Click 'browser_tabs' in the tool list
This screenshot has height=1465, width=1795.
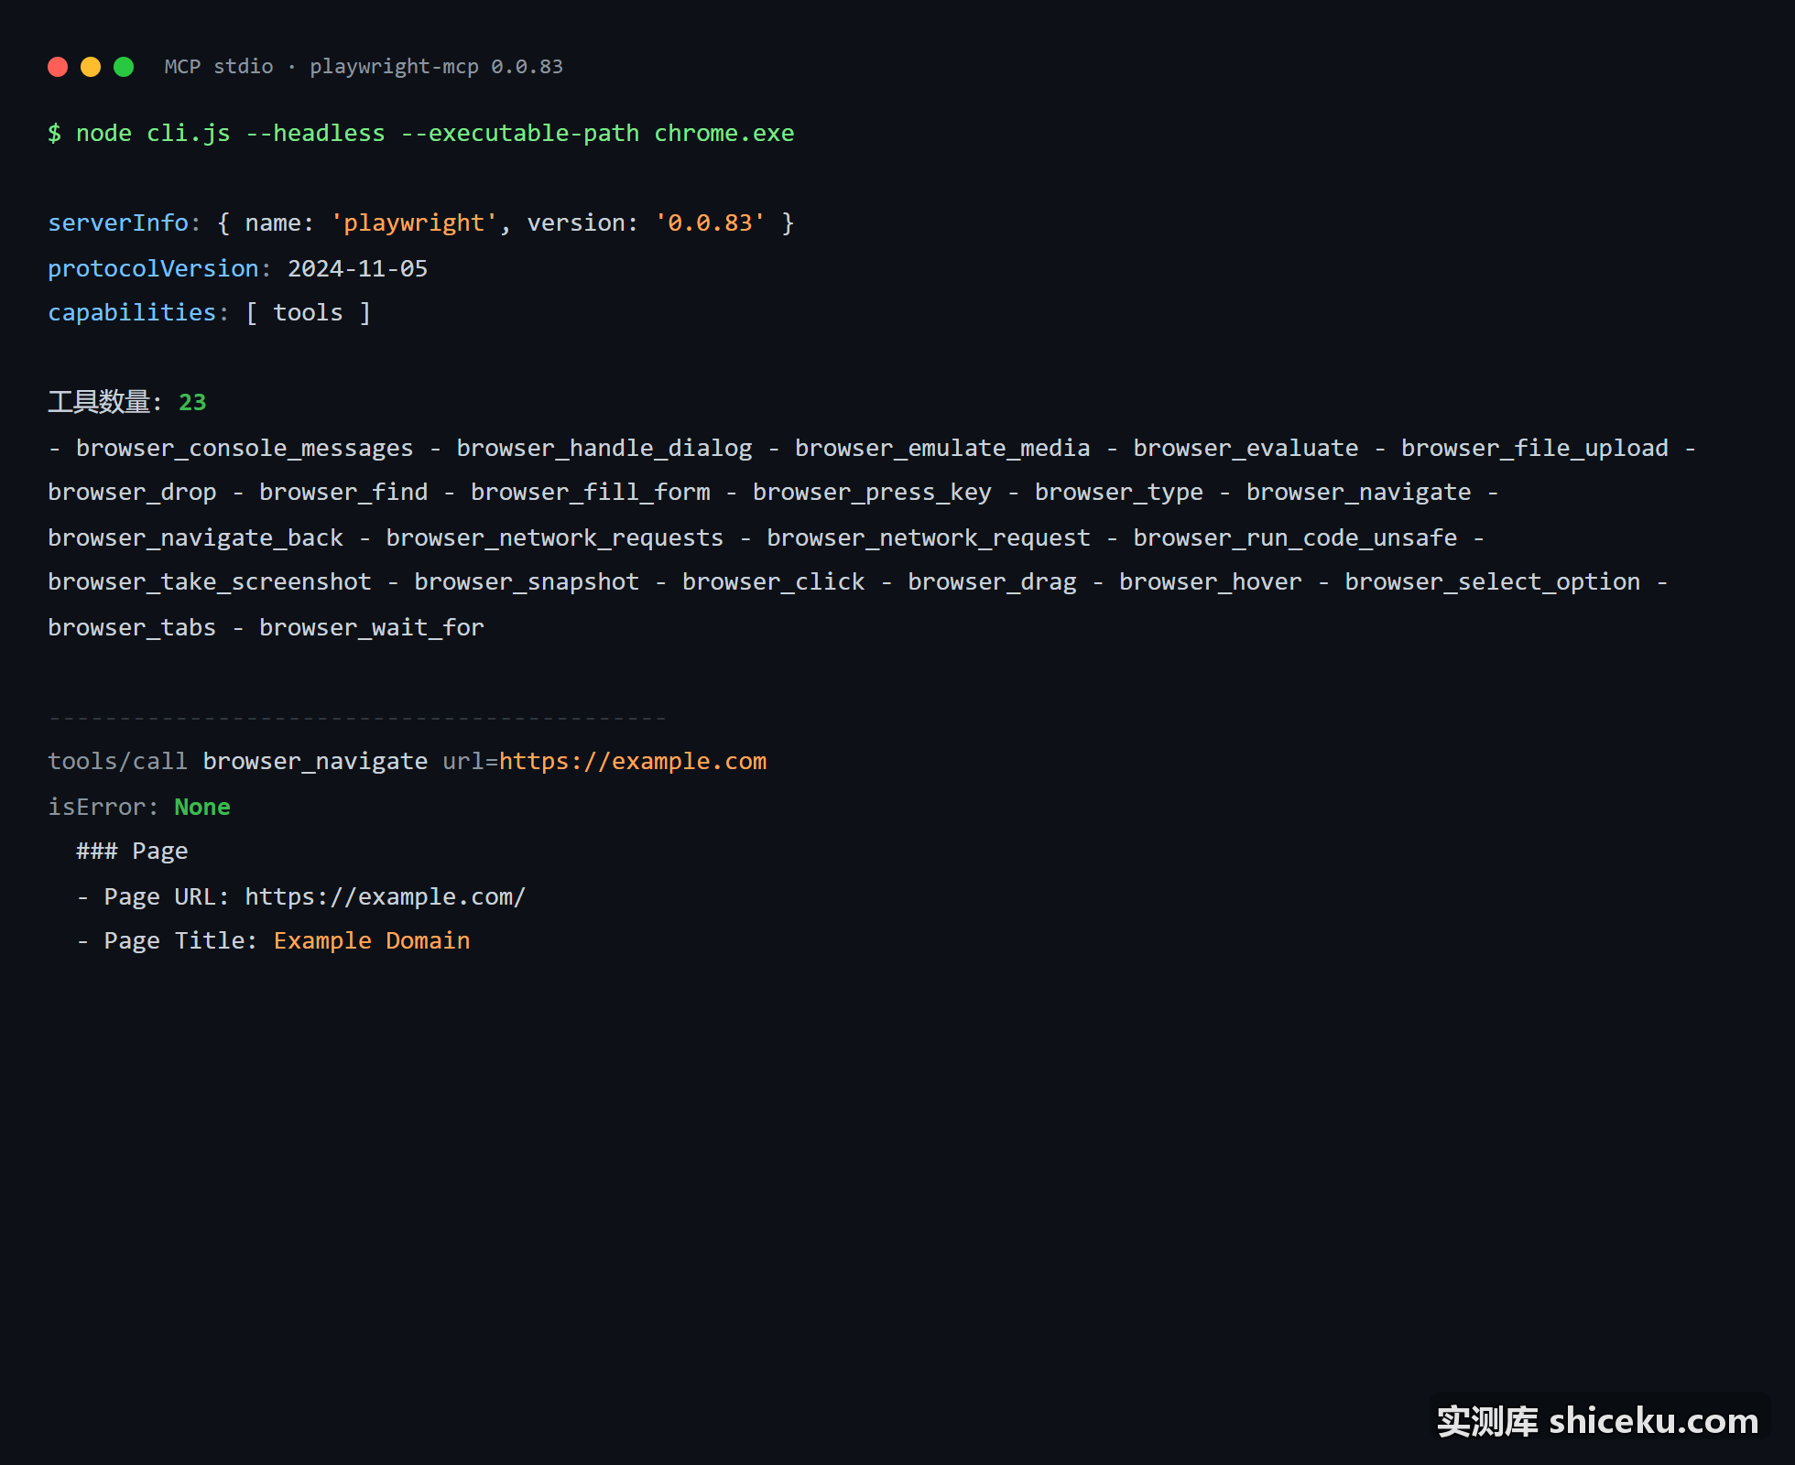pyautogui.click(x=132, y=627)
